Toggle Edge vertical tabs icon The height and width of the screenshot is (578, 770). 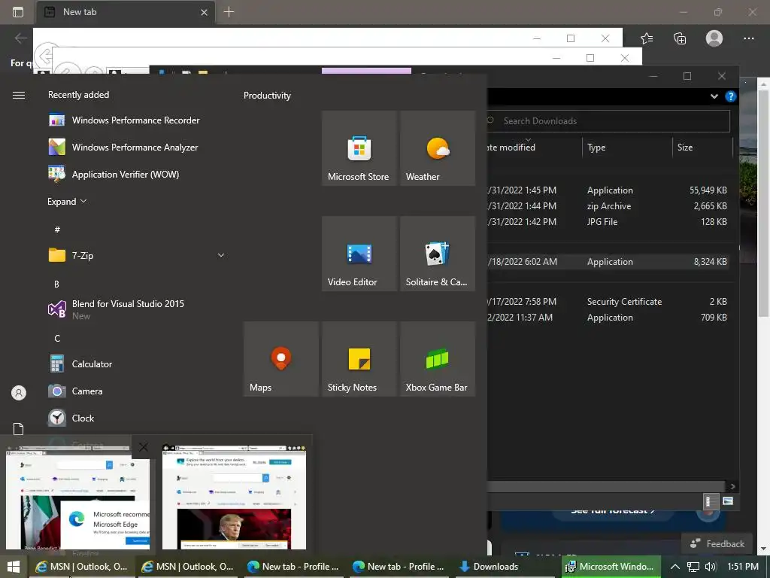pyautogui.click(x=18, y=12)
